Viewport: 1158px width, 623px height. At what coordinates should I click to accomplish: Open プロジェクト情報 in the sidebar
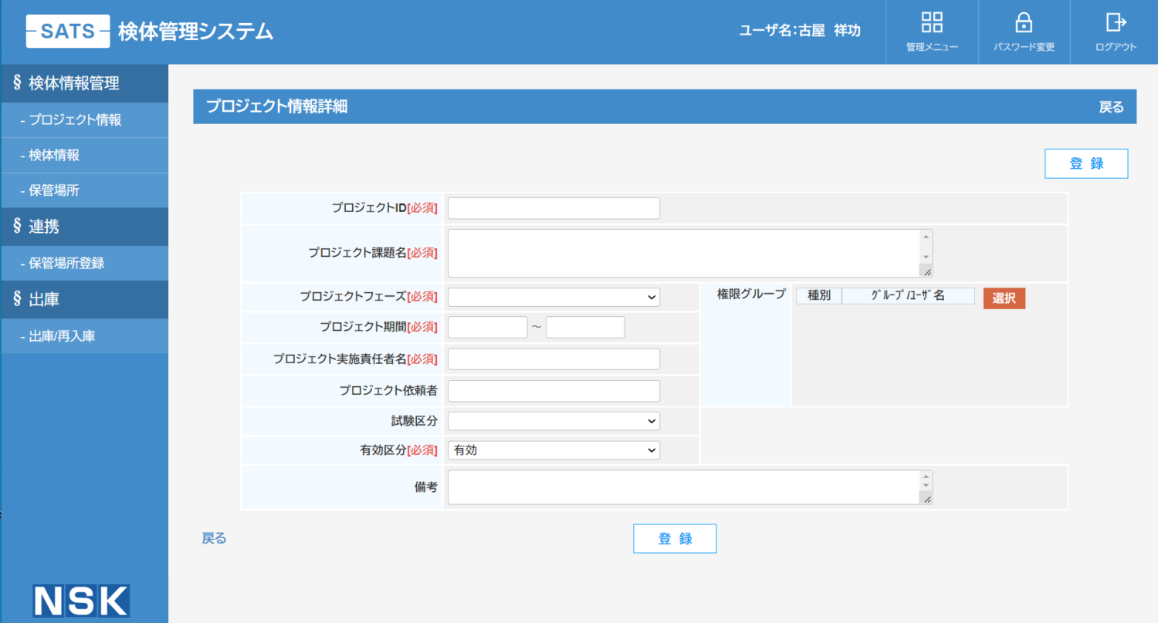coord(84,120)
